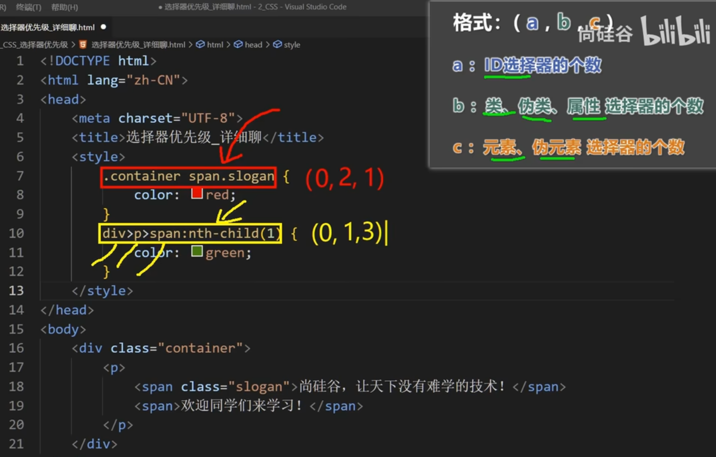This screenshot has height=457, width=716.
Task: Click the unsaved dot on the editor tab
Action: click(x=104, y=27)
